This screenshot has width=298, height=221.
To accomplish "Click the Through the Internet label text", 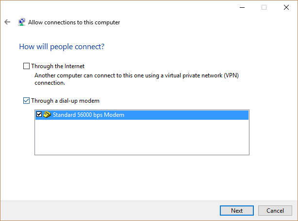I will (58, 66).
